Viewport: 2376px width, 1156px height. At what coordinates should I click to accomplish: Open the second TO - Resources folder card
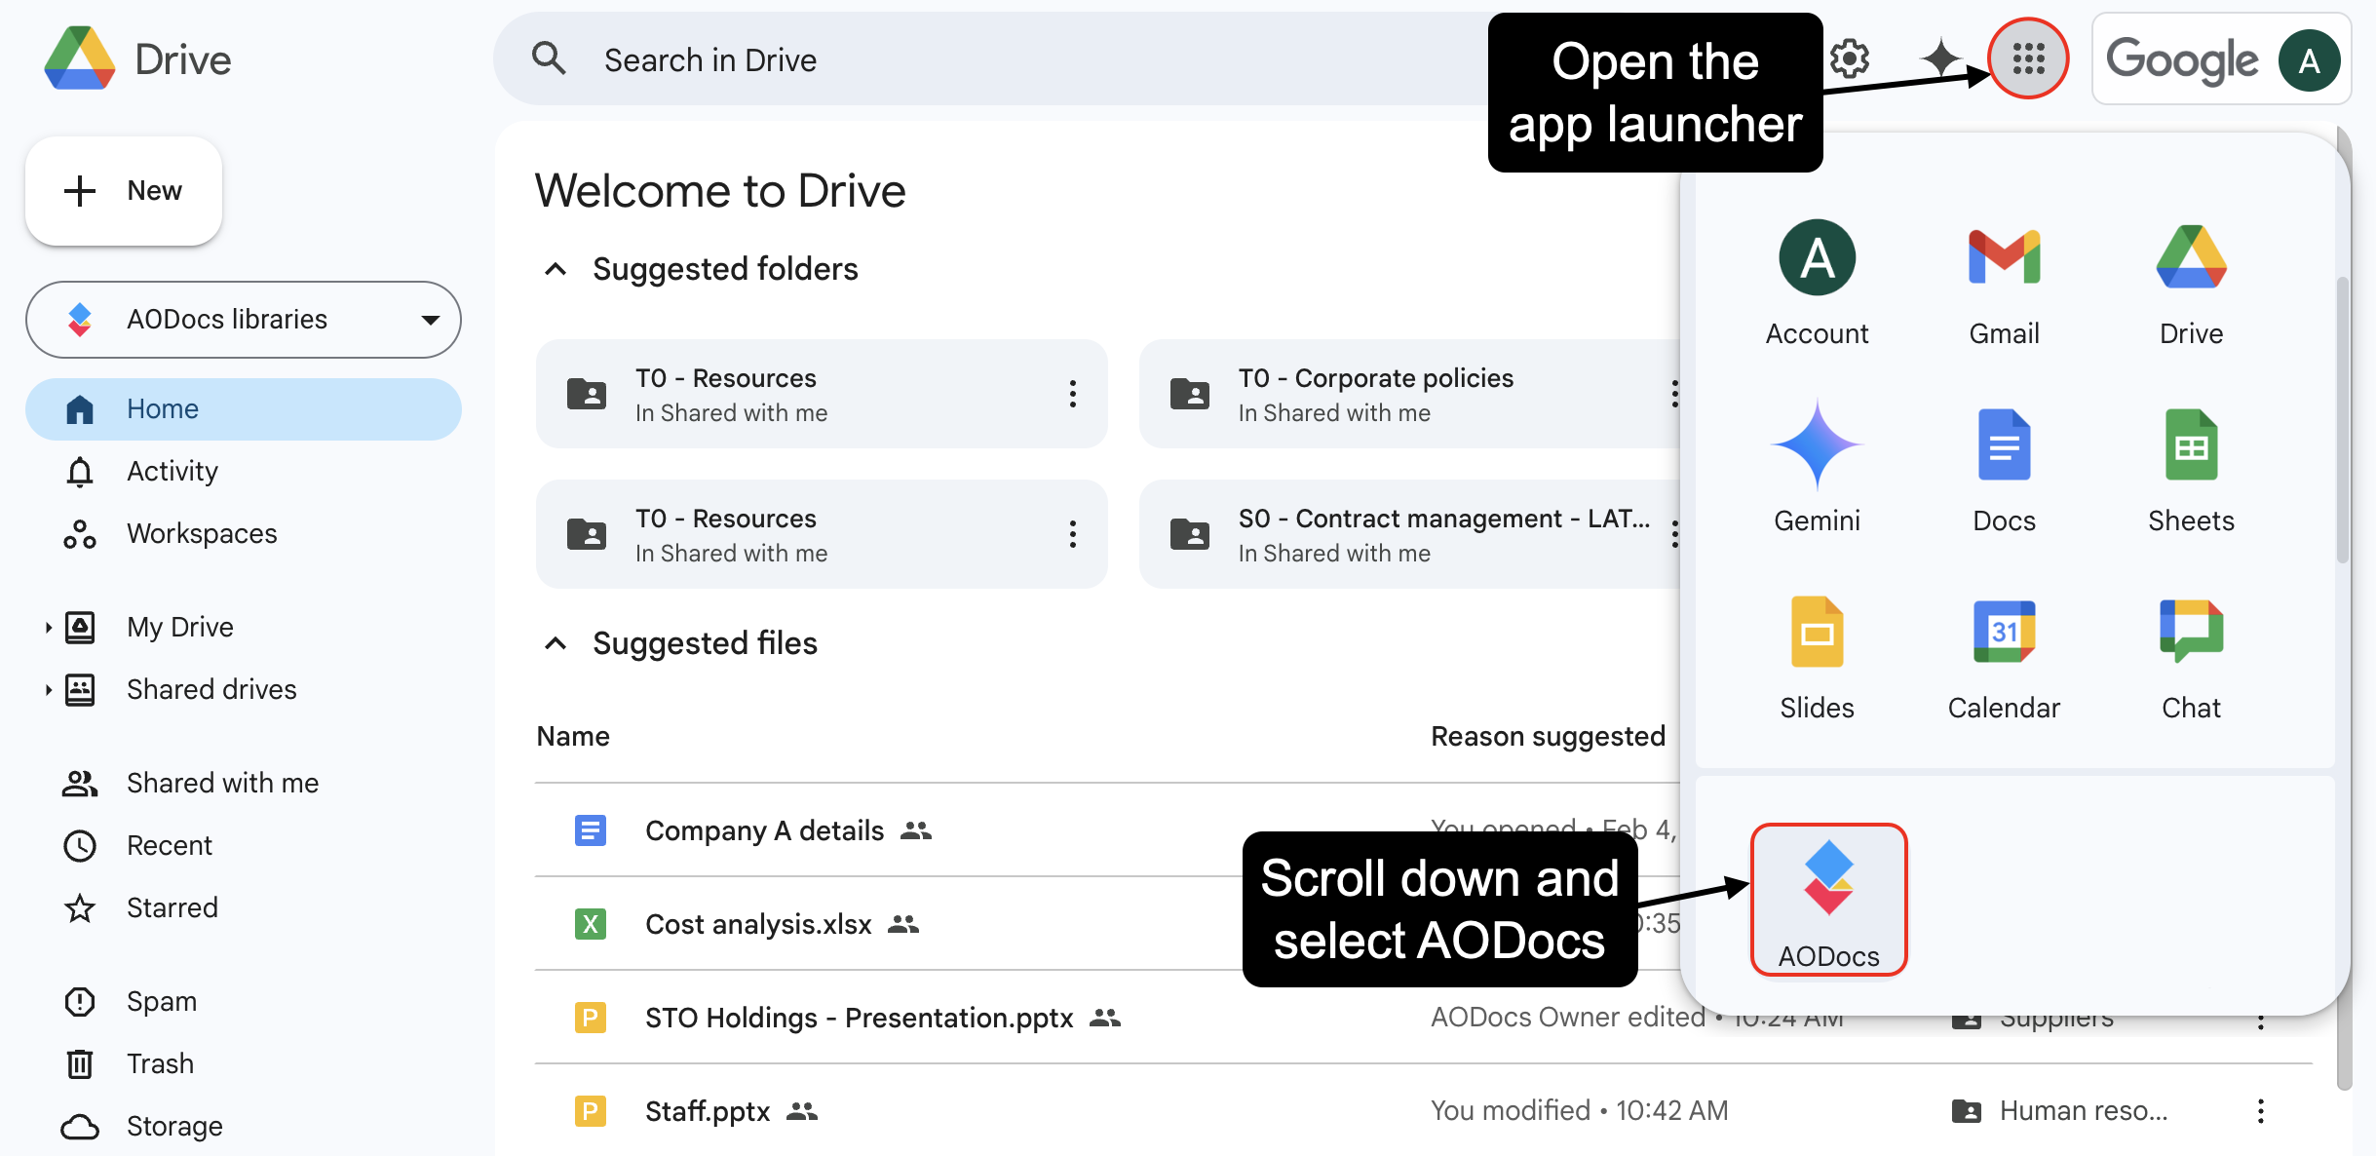[x=821, y=534]
